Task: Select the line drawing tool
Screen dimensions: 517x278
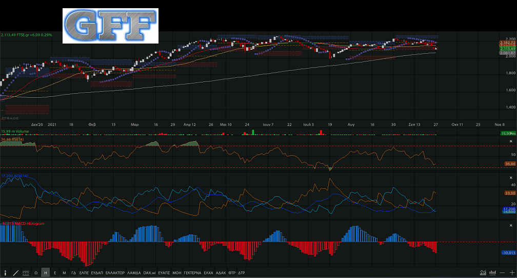Action: click(x=15, y=273)
